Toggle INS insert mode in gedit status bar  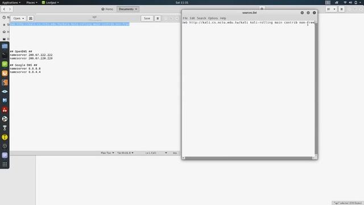tap(175, 153)
